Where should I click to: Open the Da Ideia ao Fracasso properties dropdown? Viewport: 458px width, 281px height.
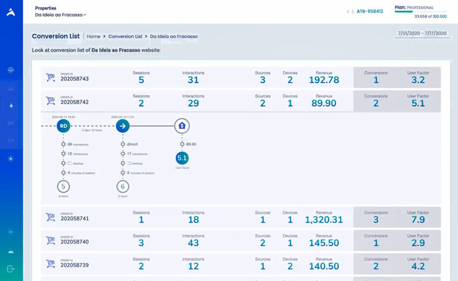point(60,15)
